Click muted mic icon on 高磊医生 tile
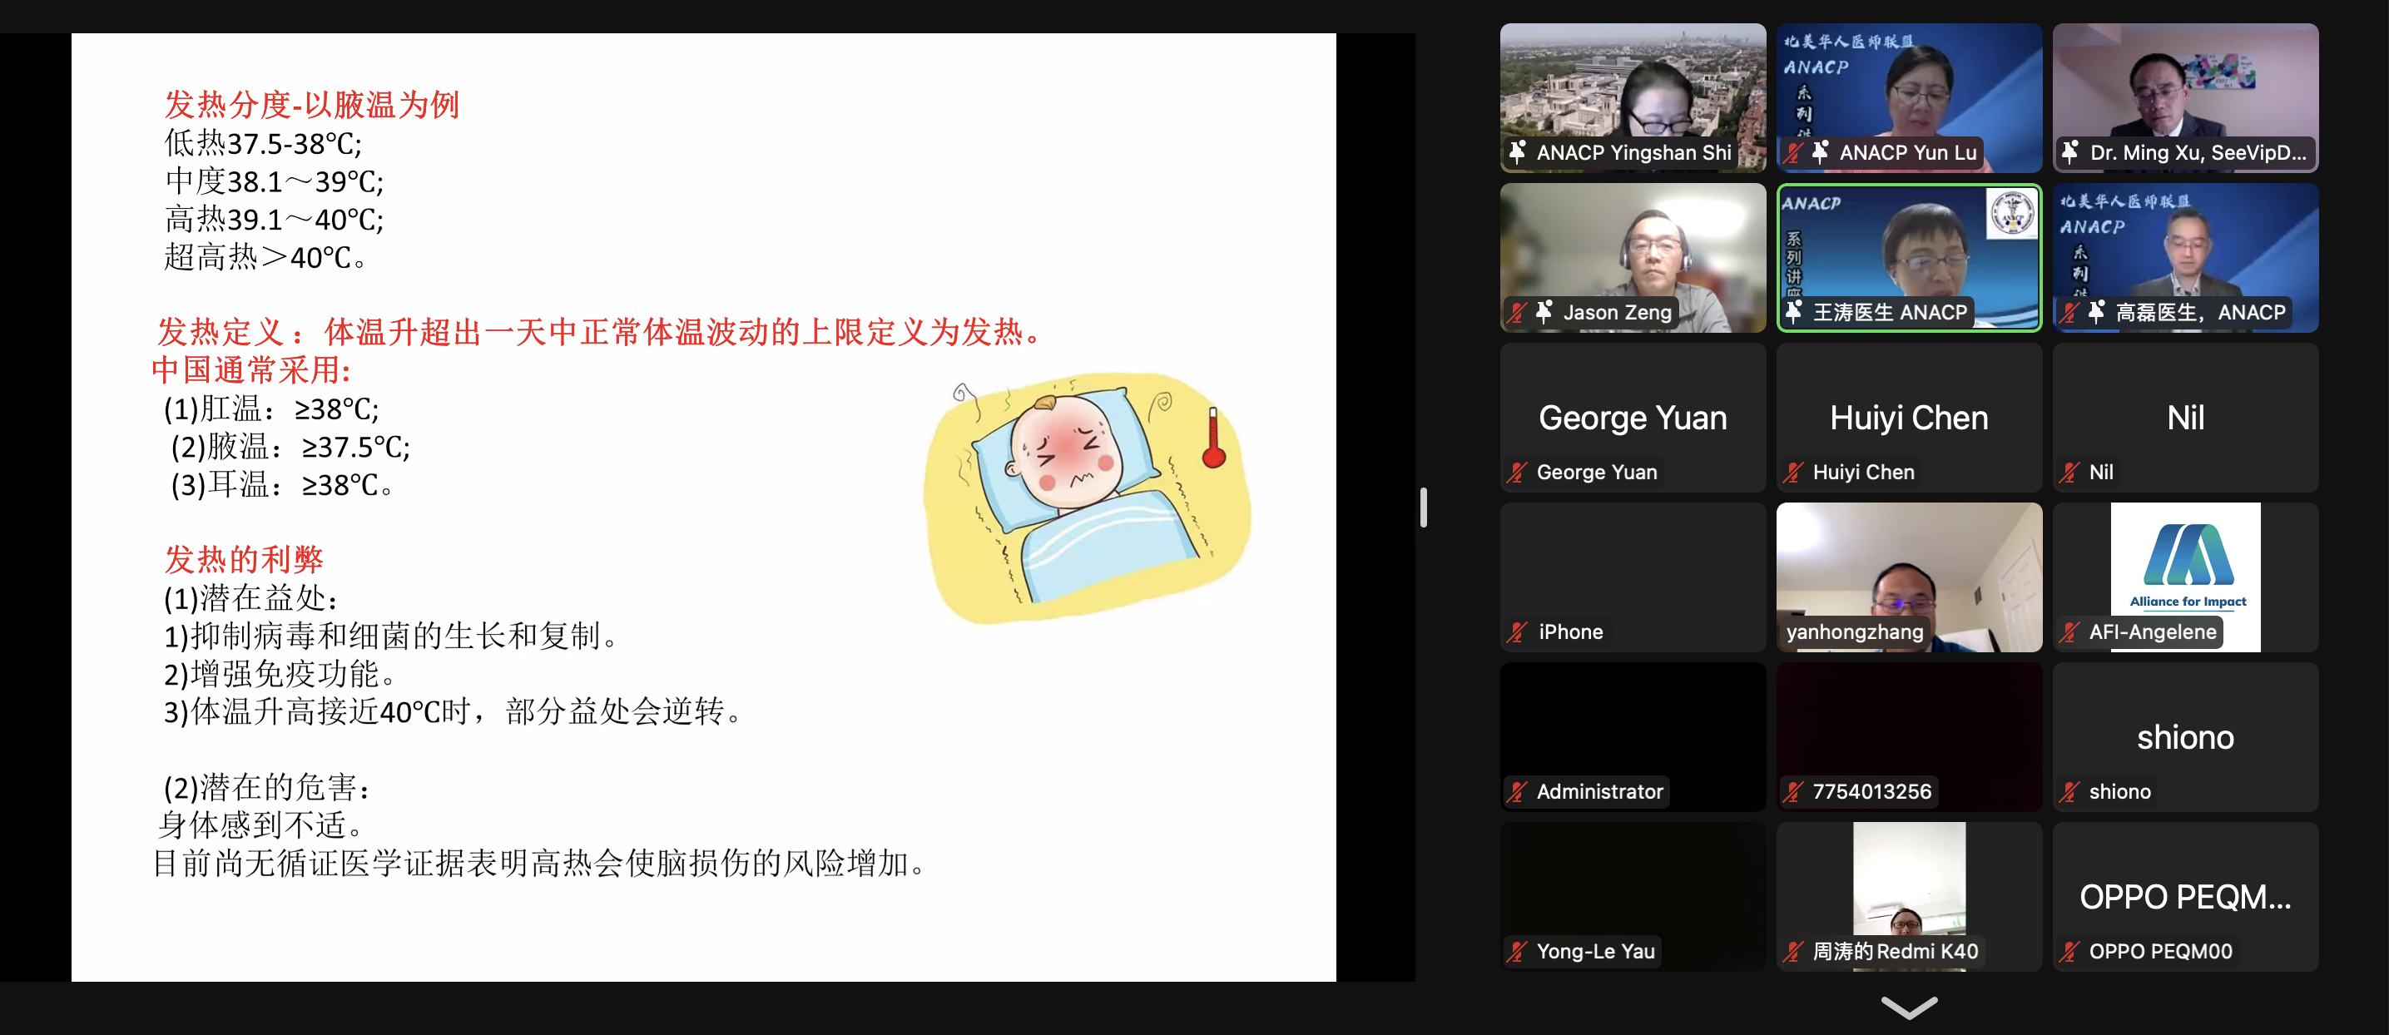 2070,313
